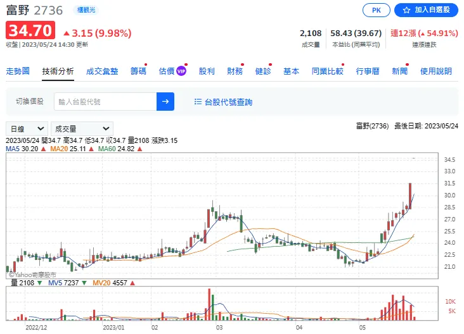
Task: Click the MA60 24.82 legend label
Action: point(120,149)
